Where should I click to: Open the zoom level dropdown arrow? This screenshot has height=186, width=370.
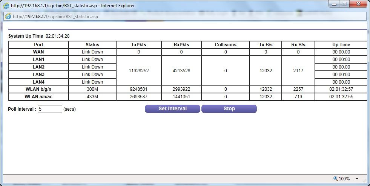[357, 179]
